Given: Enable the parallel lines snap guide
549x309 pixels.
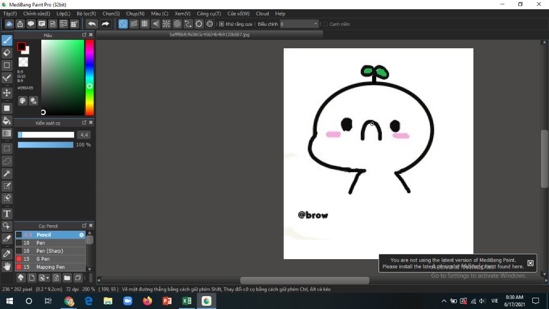Looking at the screenshot, I should [133, 24].
